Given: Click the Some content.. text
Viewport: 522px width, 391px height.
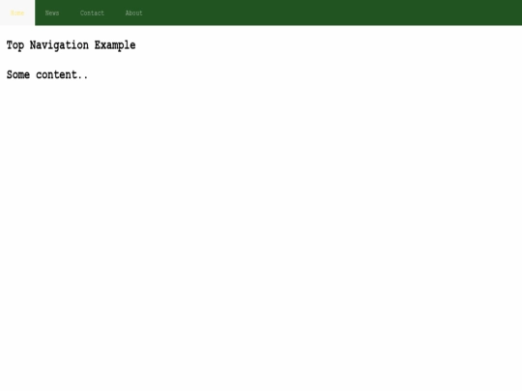Looking at the screenshot, I should [47, 74].
